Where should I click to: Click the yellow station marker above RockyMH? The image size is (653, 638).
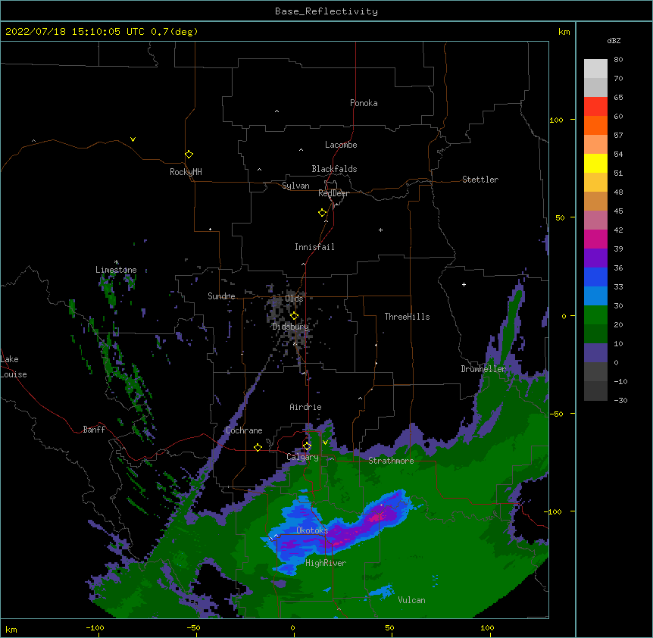189,154
